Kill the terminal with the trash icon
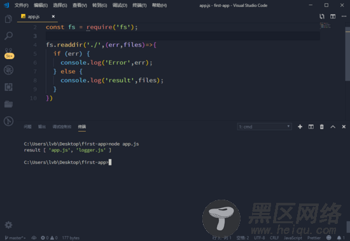Viewport: 350px width, 241px height. tap(321, 127)
